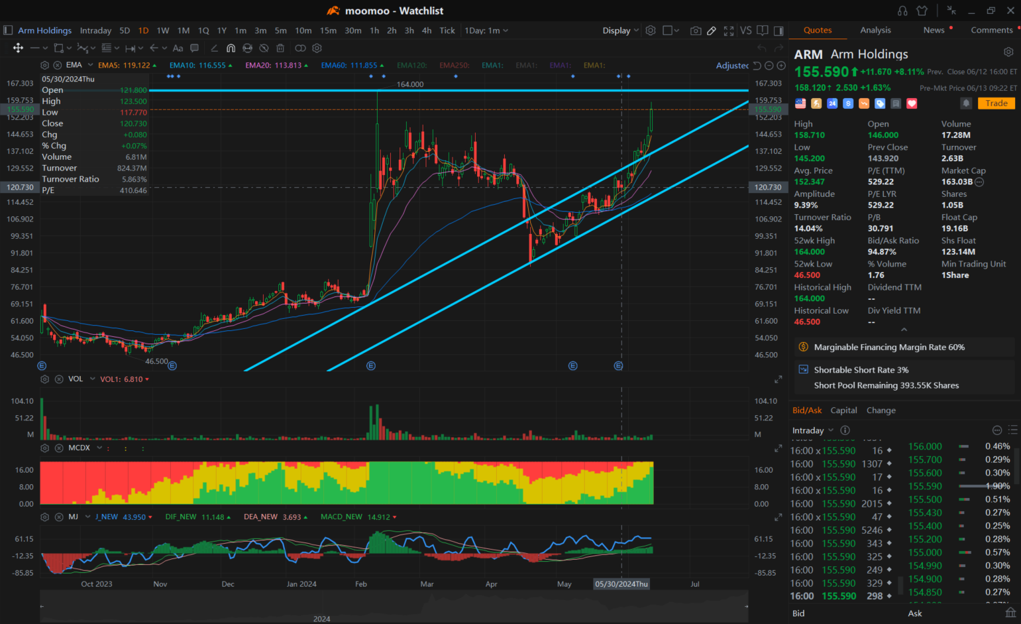Set a price alert with the bell icon
Screen dimensions: 1021x624
tap(966, 103)
